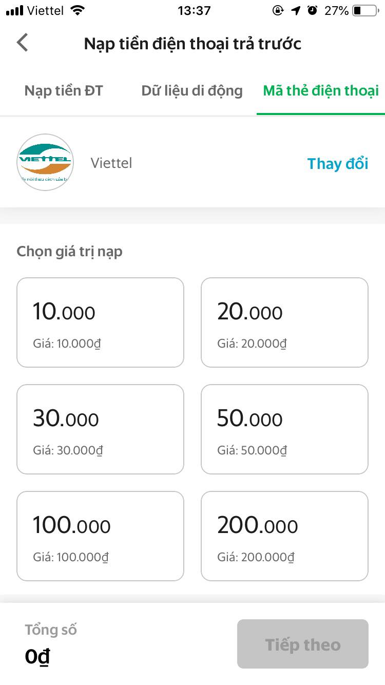Tap the rotation lock status icon

tap(278, 10)
